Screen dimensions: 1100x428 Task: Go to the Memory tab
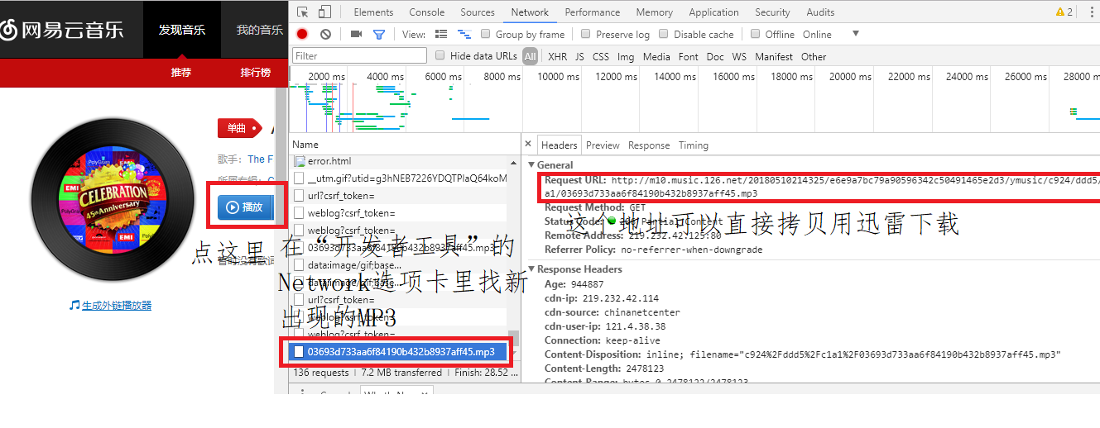(x=655, y=12)
